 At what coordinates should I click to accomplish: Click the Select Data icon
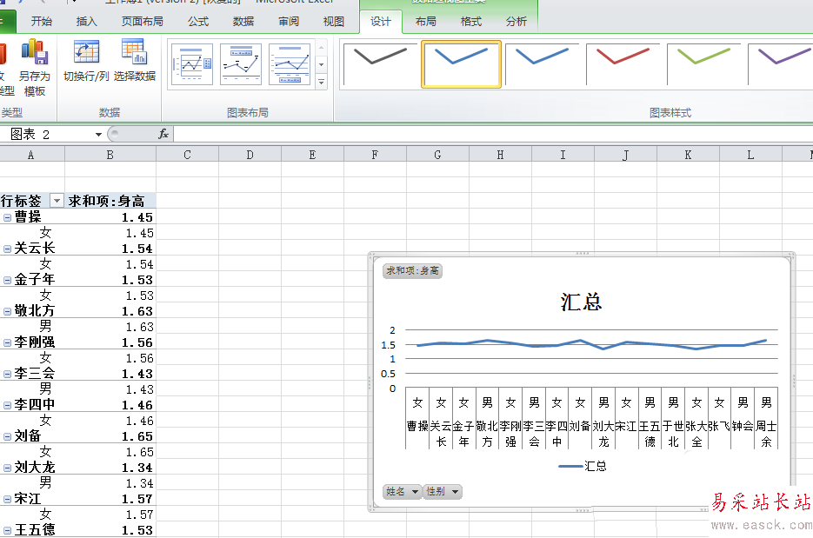coord(134,60)
